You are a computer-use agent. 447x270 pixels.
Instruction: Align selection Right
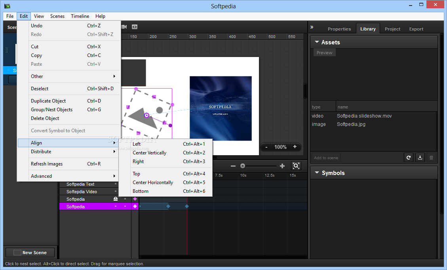click(x=165, y=162)
